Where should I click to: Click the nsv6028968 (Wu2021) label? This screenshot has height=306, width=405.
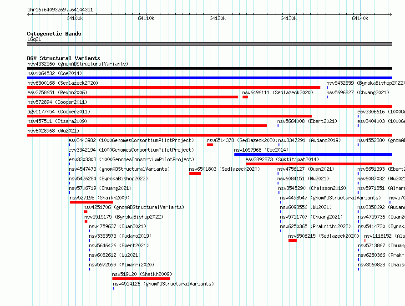click(53, 131)
